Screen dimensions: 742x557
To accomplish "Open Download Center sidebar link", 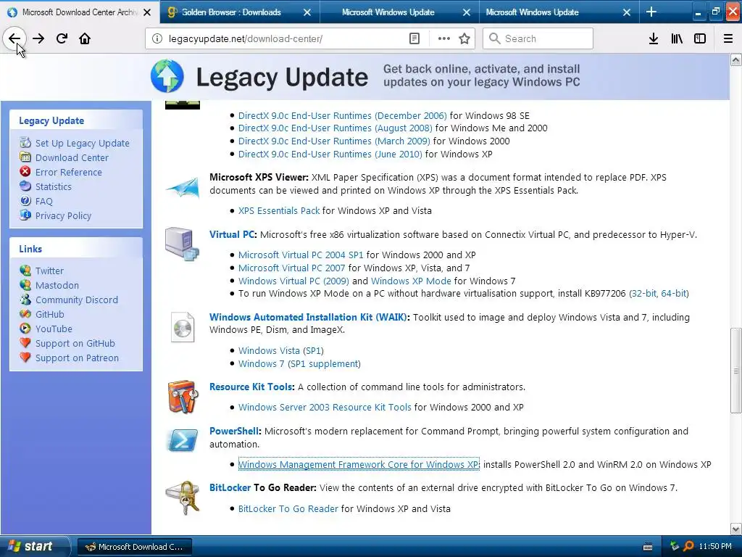I will pos(72,157).
